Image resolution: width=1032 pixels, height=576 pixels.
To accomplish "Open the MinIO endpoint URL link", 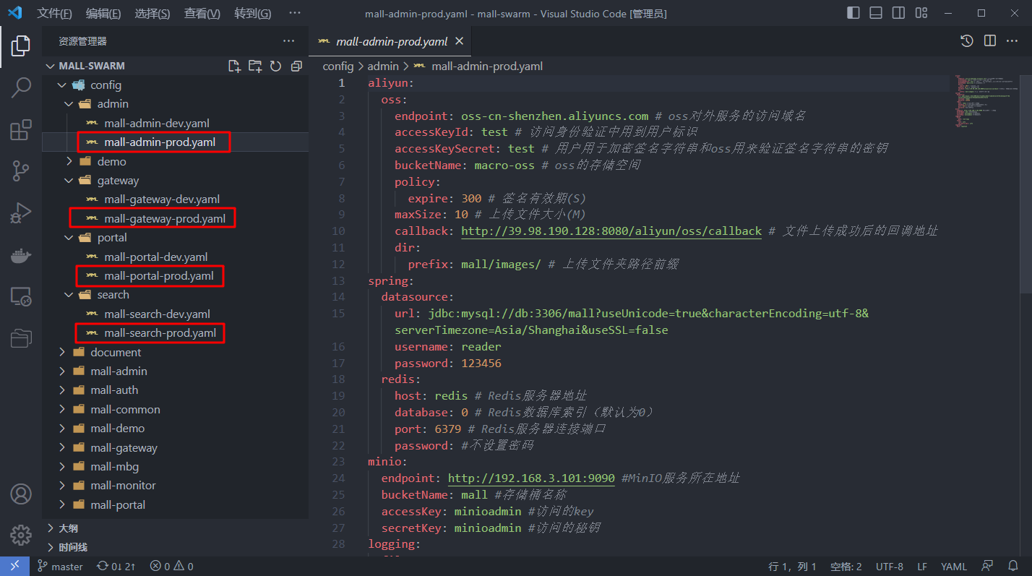I will pos(531,478).
